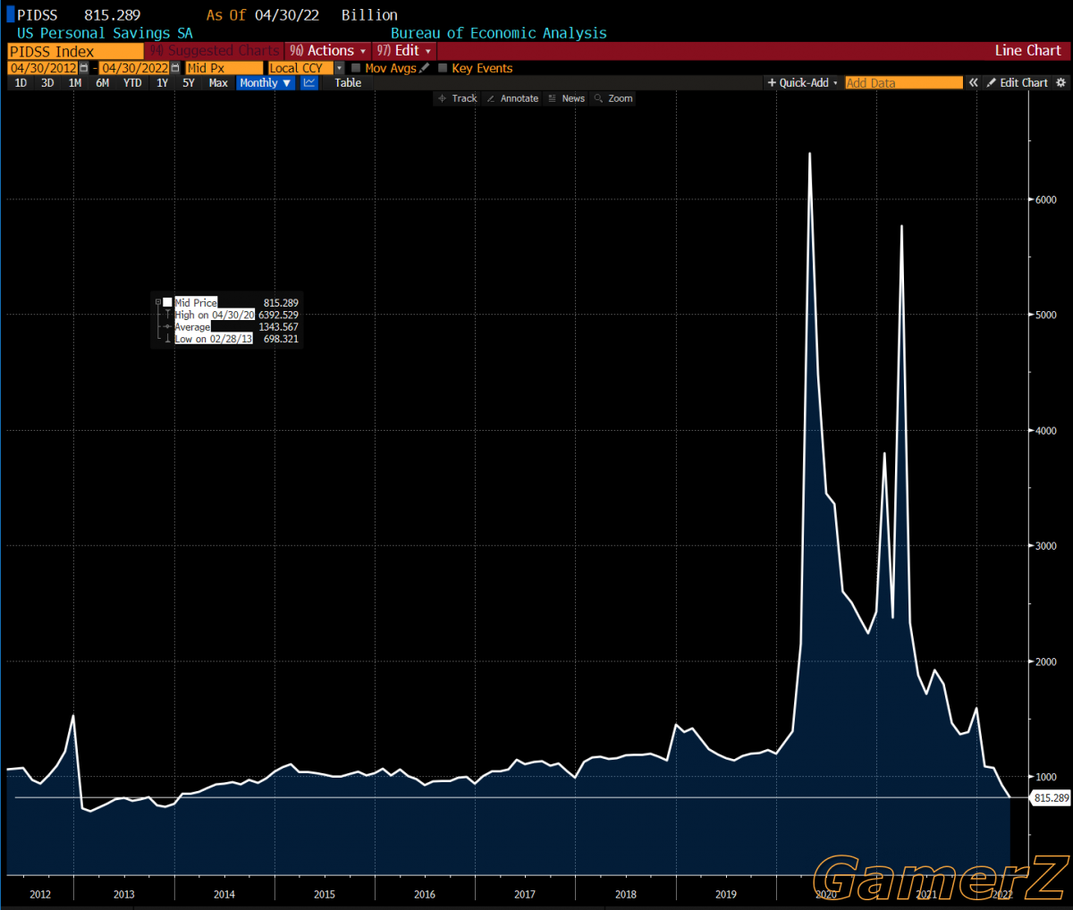
Task: Select the Max time range tab
Action: click(218, 83)
